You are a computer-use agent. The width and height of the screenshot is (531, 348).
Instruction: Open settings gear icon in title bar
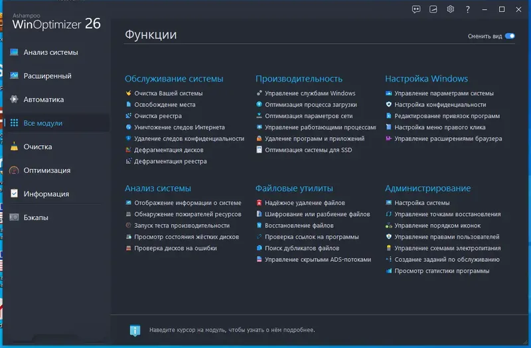[451, 9]
